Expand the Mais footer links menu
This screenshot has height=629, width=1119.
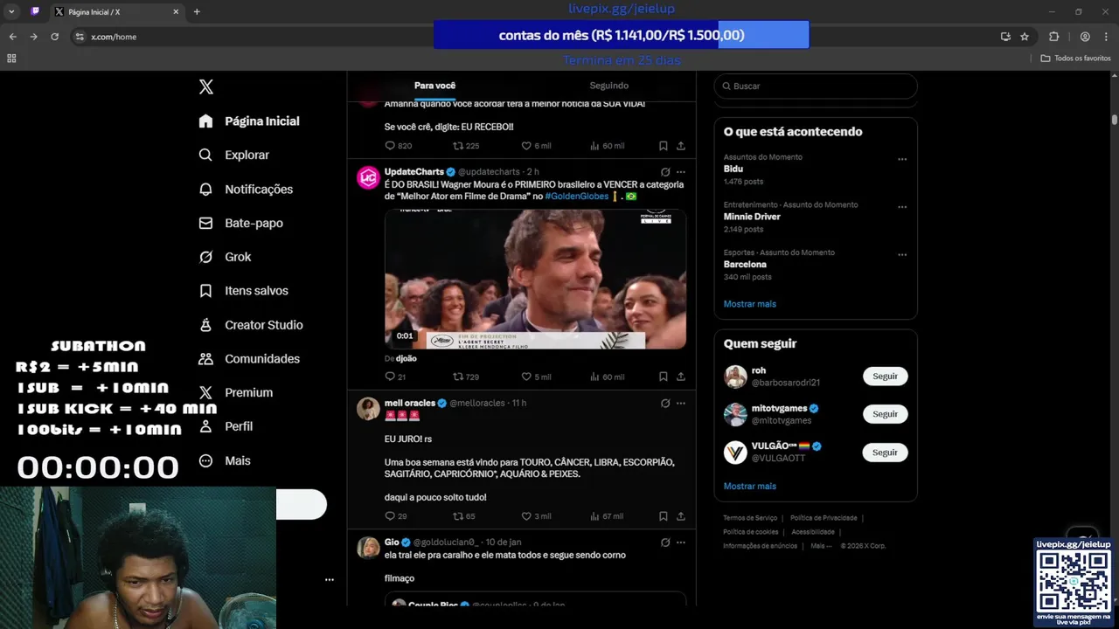click(821, 546)
